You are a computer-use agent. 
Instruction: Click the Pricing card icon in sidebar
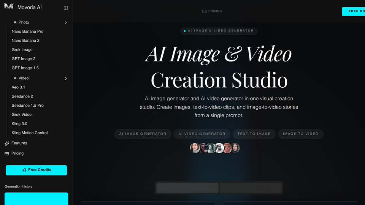tap(7, 154)
